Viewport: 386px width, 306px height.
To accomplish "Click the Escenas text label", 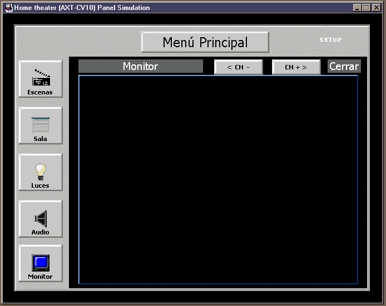I will tap(40, 92).
